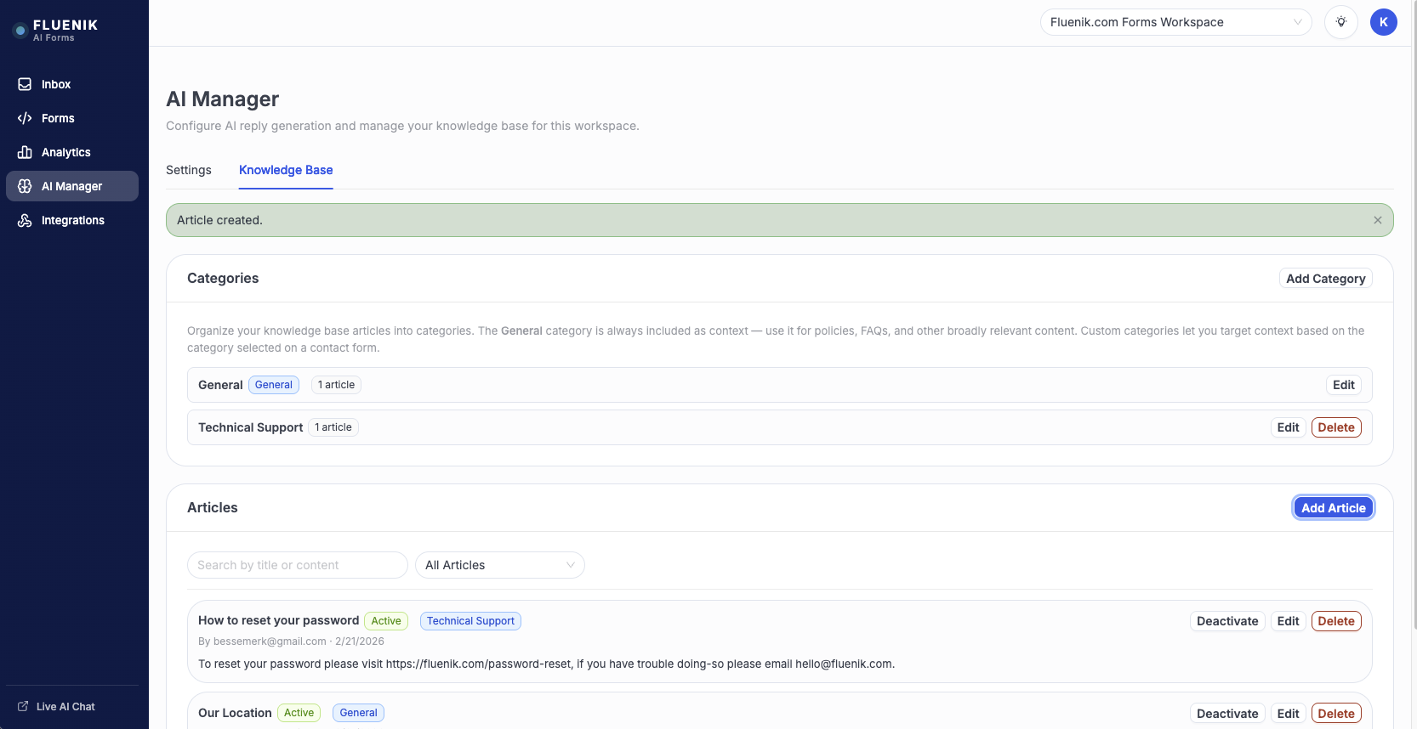Click the Integrations icon in sidebar
The height and width of the screenshot is (729, 1417).
tap(25, 220)
